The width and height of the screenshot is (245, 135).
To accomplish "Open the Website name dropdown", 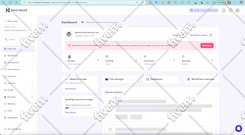I will point(18,30).
